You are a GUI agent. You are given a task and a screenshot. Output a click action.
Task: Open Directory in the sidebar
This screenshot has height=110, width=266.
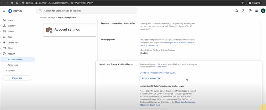11,26
